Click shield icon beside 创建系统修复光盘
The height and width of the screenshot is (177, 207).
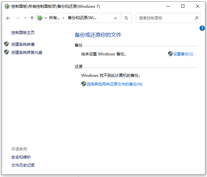6,52
